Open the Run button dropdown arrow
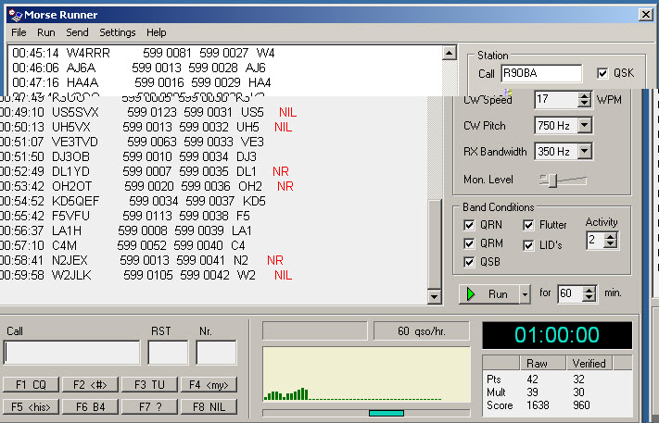The image size is (659, 423). [x=526, y=293]
